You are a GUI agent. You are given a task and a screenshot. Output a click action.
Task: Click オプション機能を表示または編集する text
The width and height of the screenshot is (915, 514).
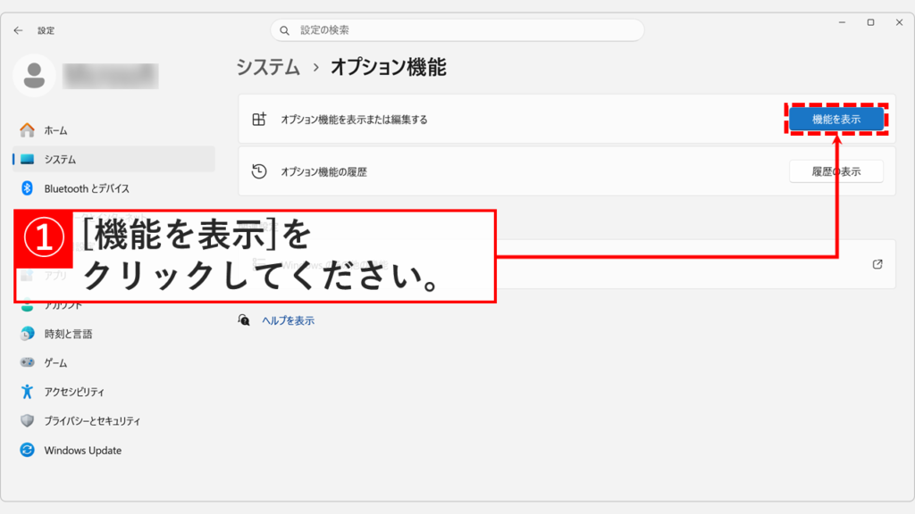354,120
